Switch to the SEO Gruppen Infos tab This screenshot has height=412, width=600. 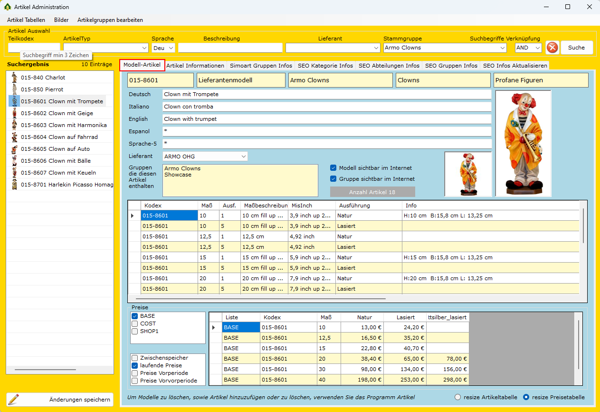pos(451,66)
